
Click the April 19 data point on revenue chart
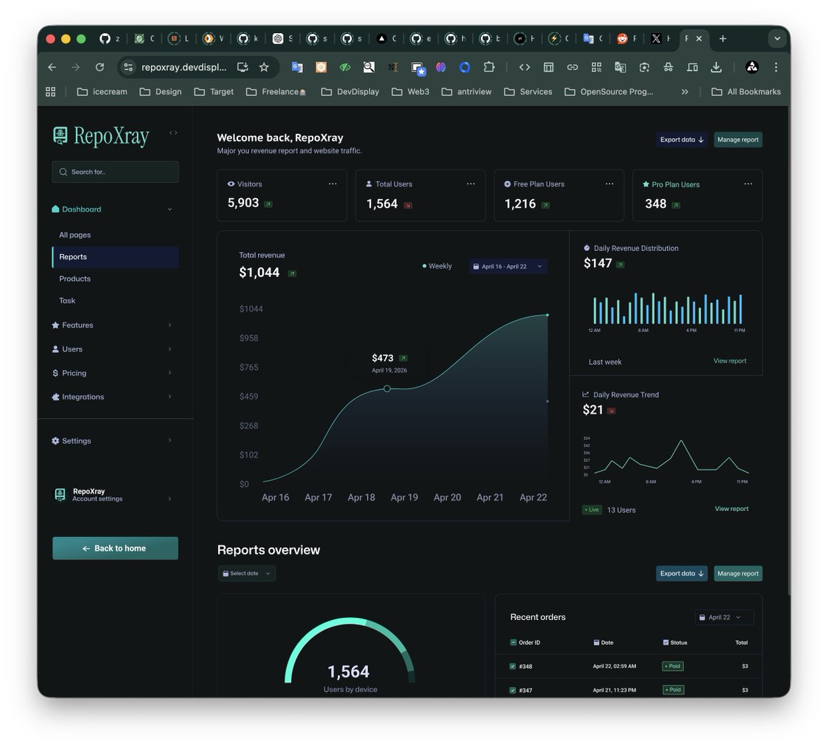tap(387, 389)
